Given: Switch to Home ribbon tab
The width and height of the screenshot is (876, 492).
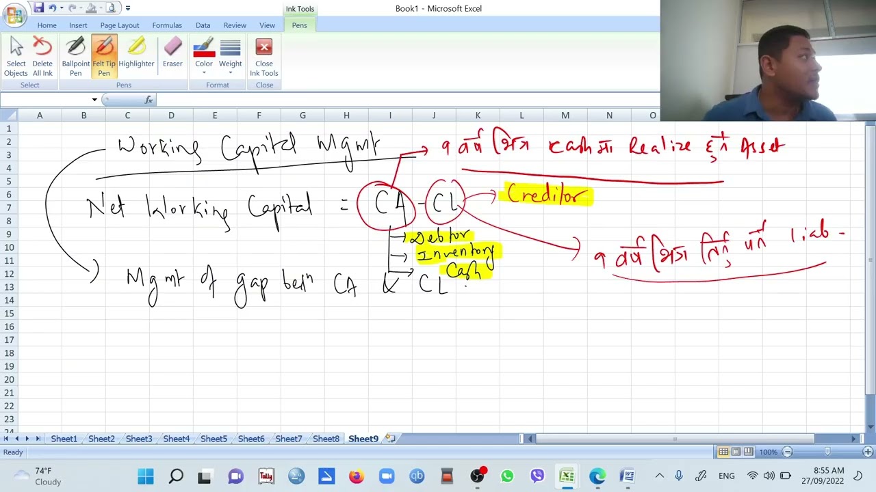Looking at the screenshot, I should [x=47, y=25].
